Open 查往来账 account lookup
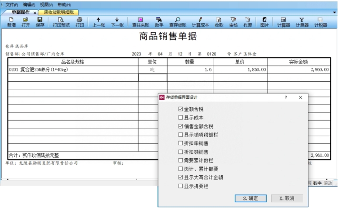The width and height of the screenshot is (338, 208). pos(140,22)
